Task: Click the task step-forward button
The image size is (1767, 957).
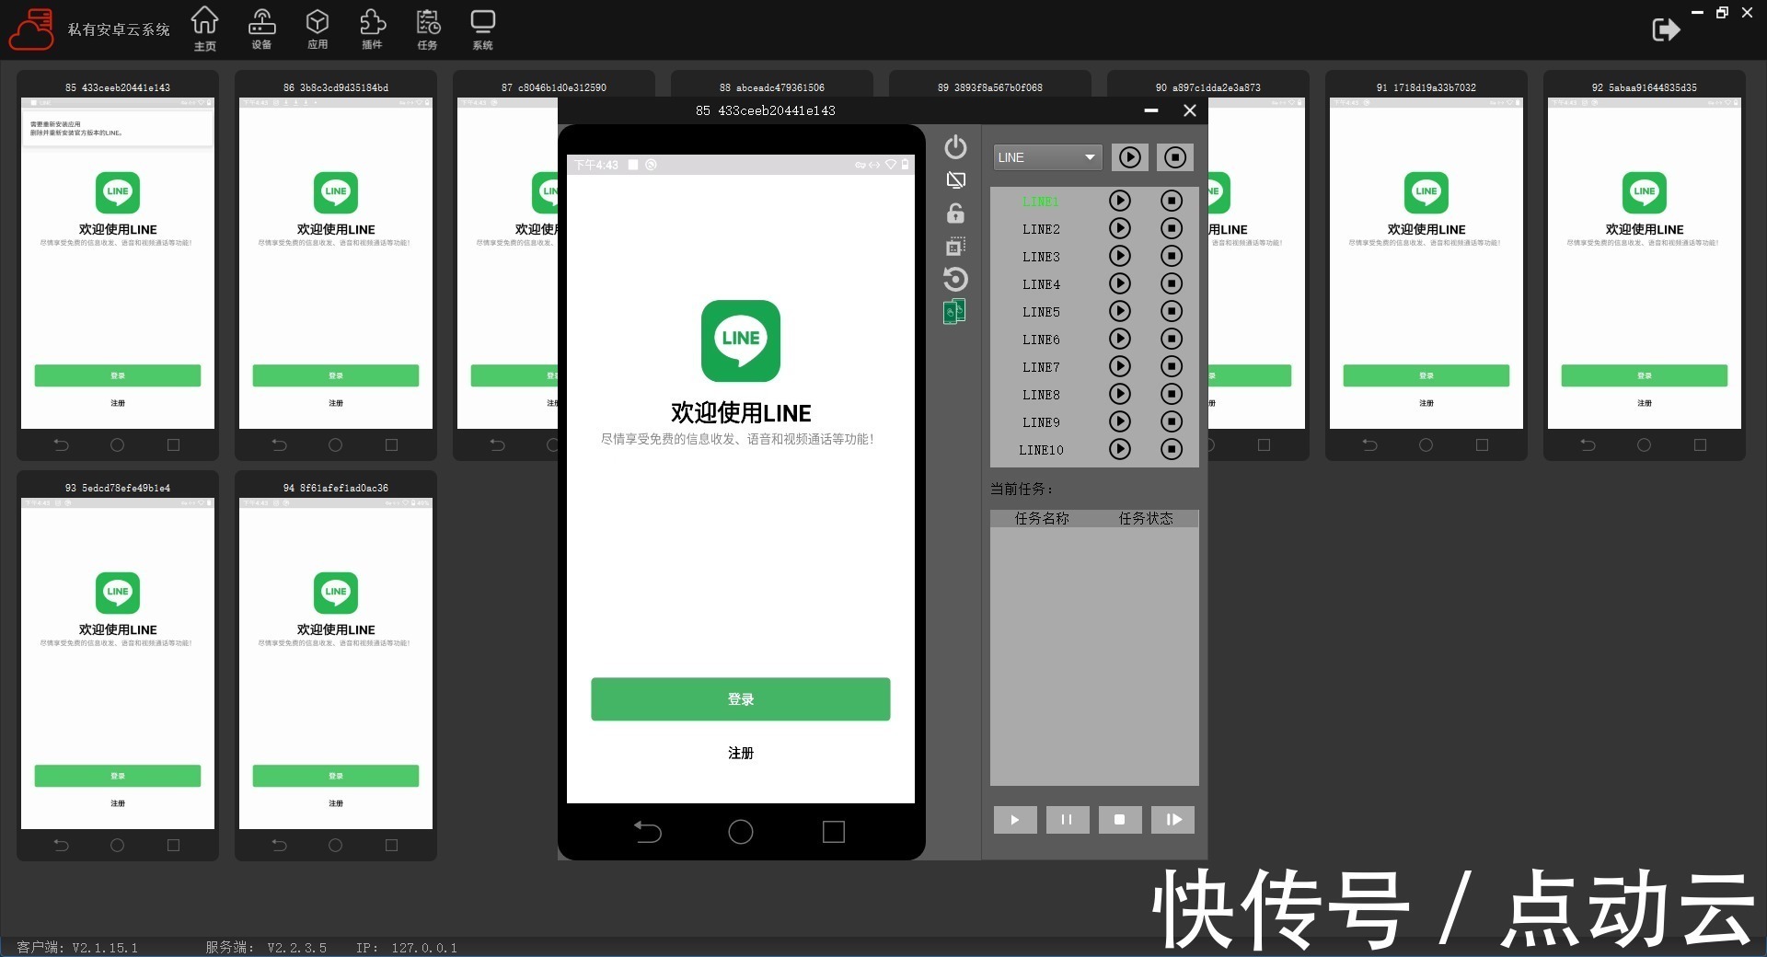Action: (x=1172, y=820)
